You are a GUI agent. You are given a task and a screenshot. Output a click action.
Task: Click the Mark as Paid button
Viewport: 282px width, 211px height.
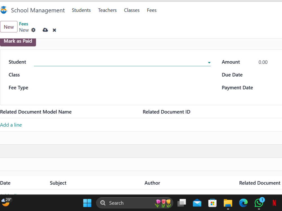(x=18, y=42)
